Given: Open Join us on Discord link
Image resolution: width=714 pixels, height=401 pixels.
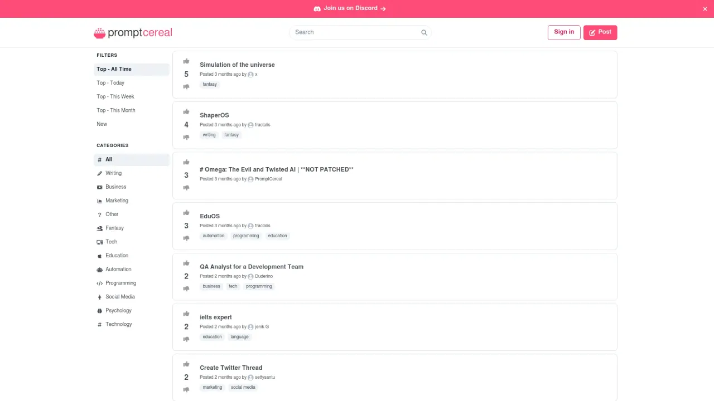Looking at the screenshot, I should click(350, 8).
